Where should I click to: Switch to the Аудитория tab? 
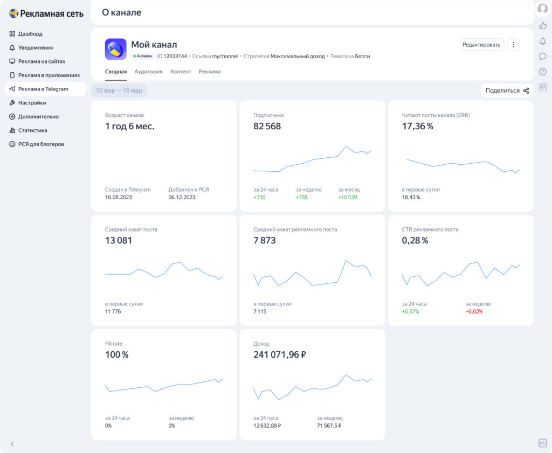click(148, 72)
